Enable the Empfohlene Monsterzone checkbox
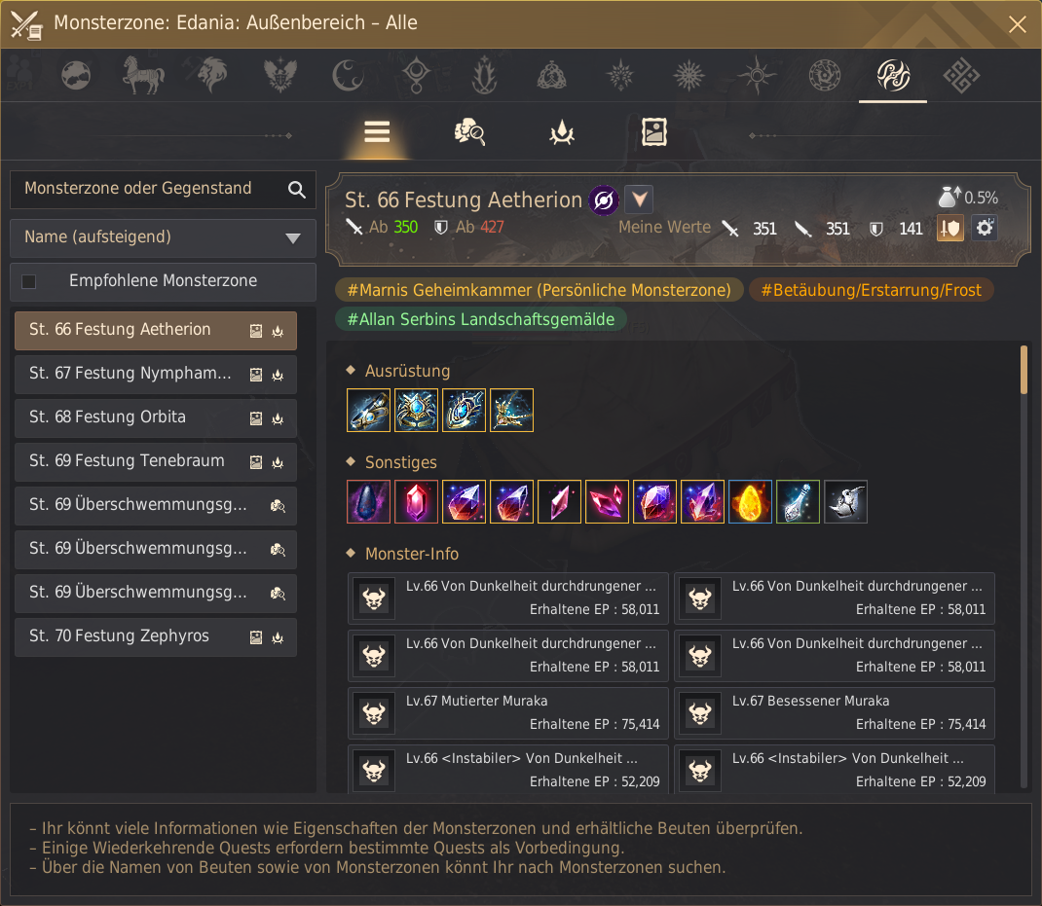 (28, 281)
